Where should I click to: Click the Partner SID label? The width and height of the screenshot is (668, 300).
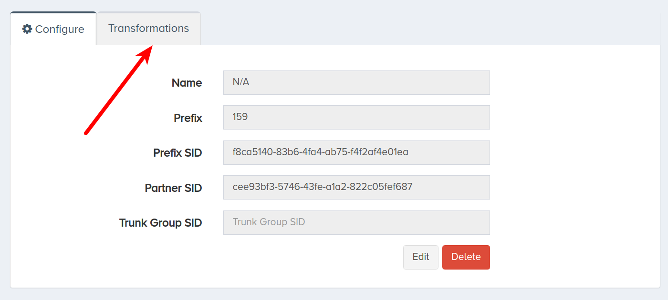click(173, 188)
